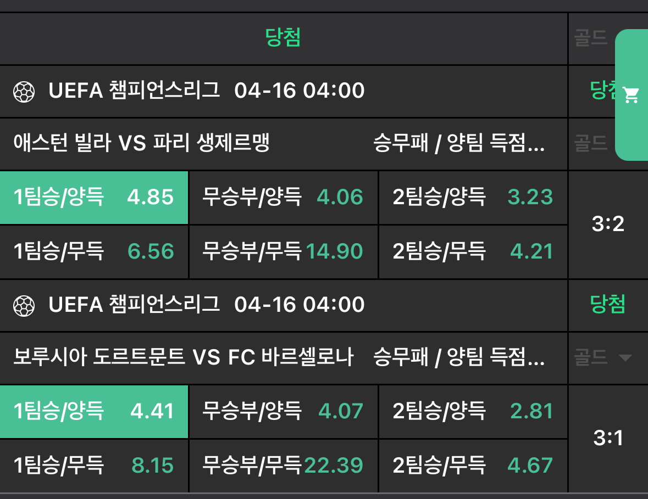The width and height of the screenshot is (648, 499).
Task: Click the 당첨 header tab at top
Action: 283,38
